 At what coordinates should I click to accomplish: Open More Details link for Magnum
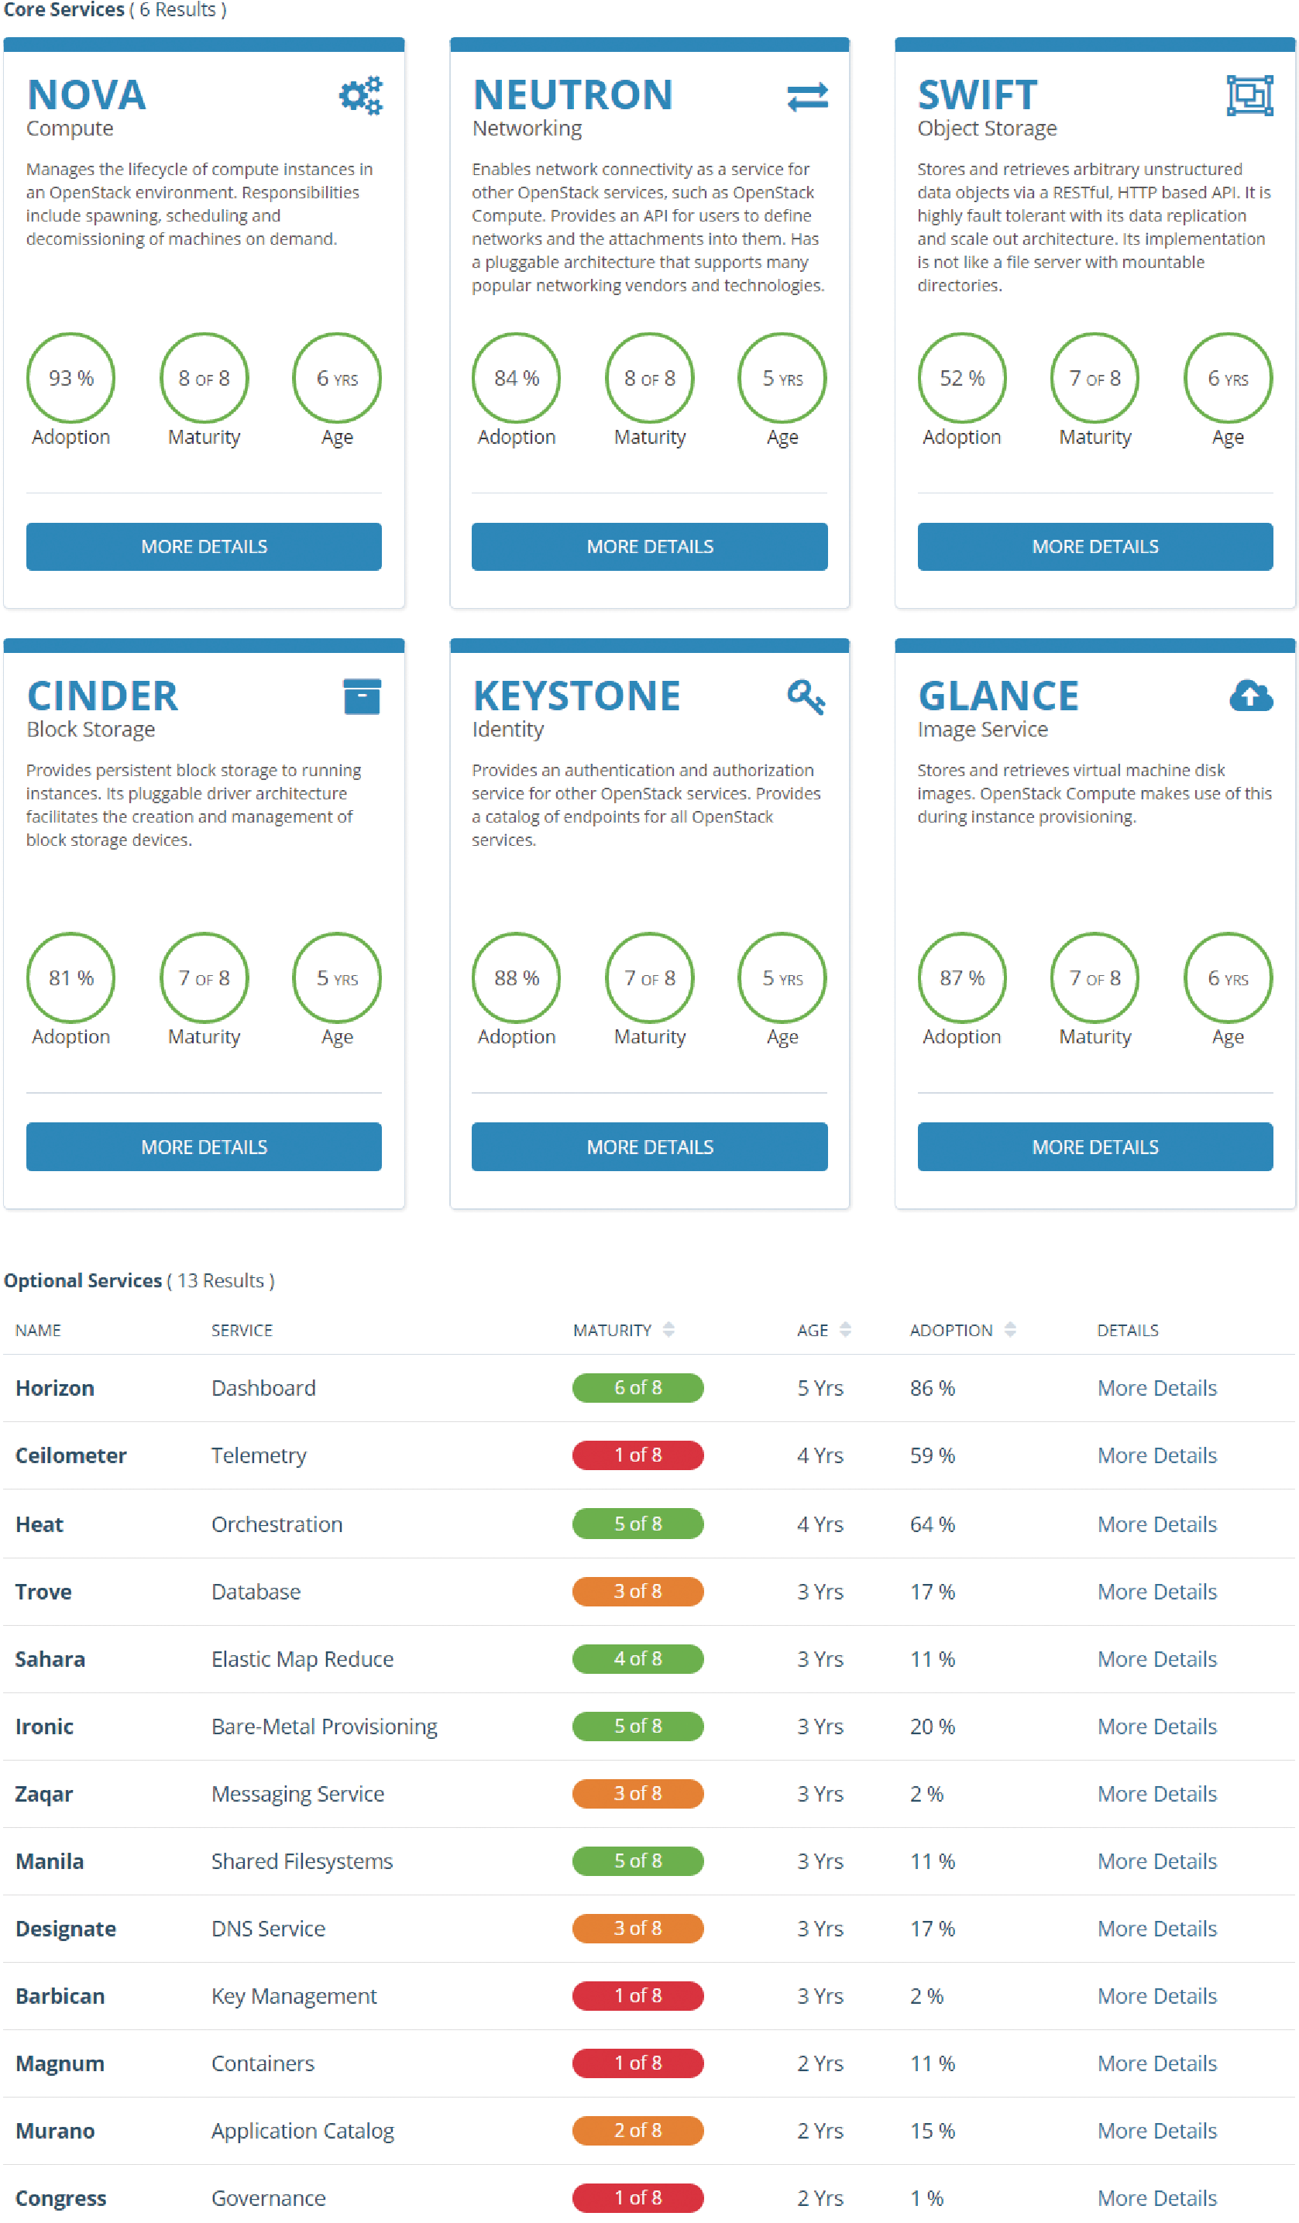tap(1157, 2063)
